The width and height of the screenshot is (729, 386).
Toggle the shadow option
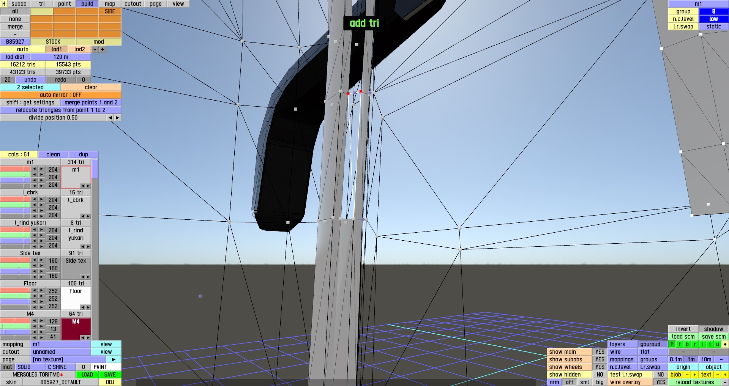point(713,329)
